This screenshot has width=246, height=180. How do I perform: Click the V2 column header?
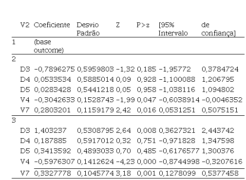(x=25, y=25)
